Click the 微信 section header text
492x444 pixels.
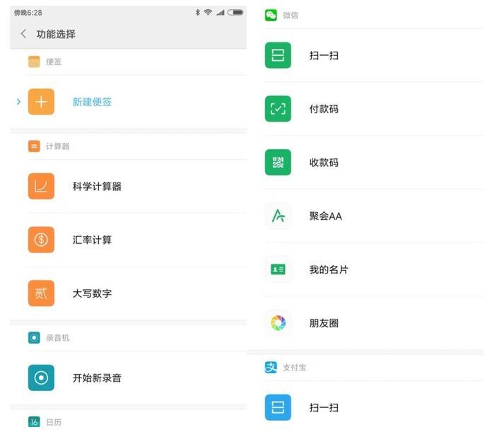291,16
